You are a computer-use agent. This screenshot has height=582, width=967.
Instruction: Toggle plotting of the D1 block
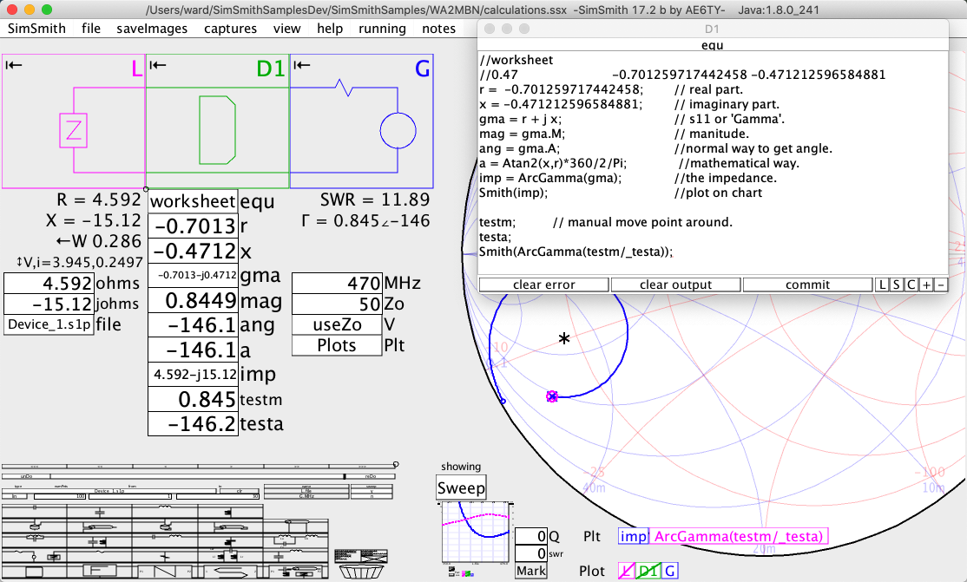pyautogui.click(x=648, y=571)
